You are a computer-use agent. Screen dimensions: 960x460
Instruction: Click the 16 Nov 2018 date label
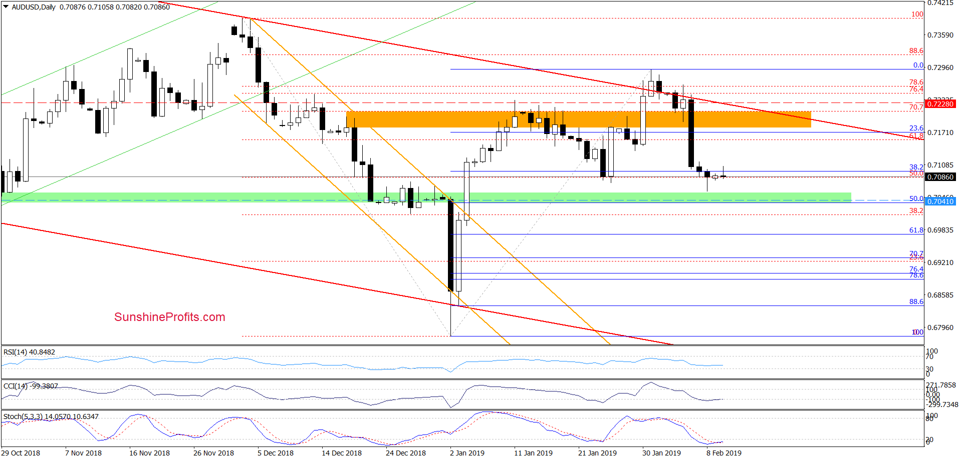click(149, 453)
